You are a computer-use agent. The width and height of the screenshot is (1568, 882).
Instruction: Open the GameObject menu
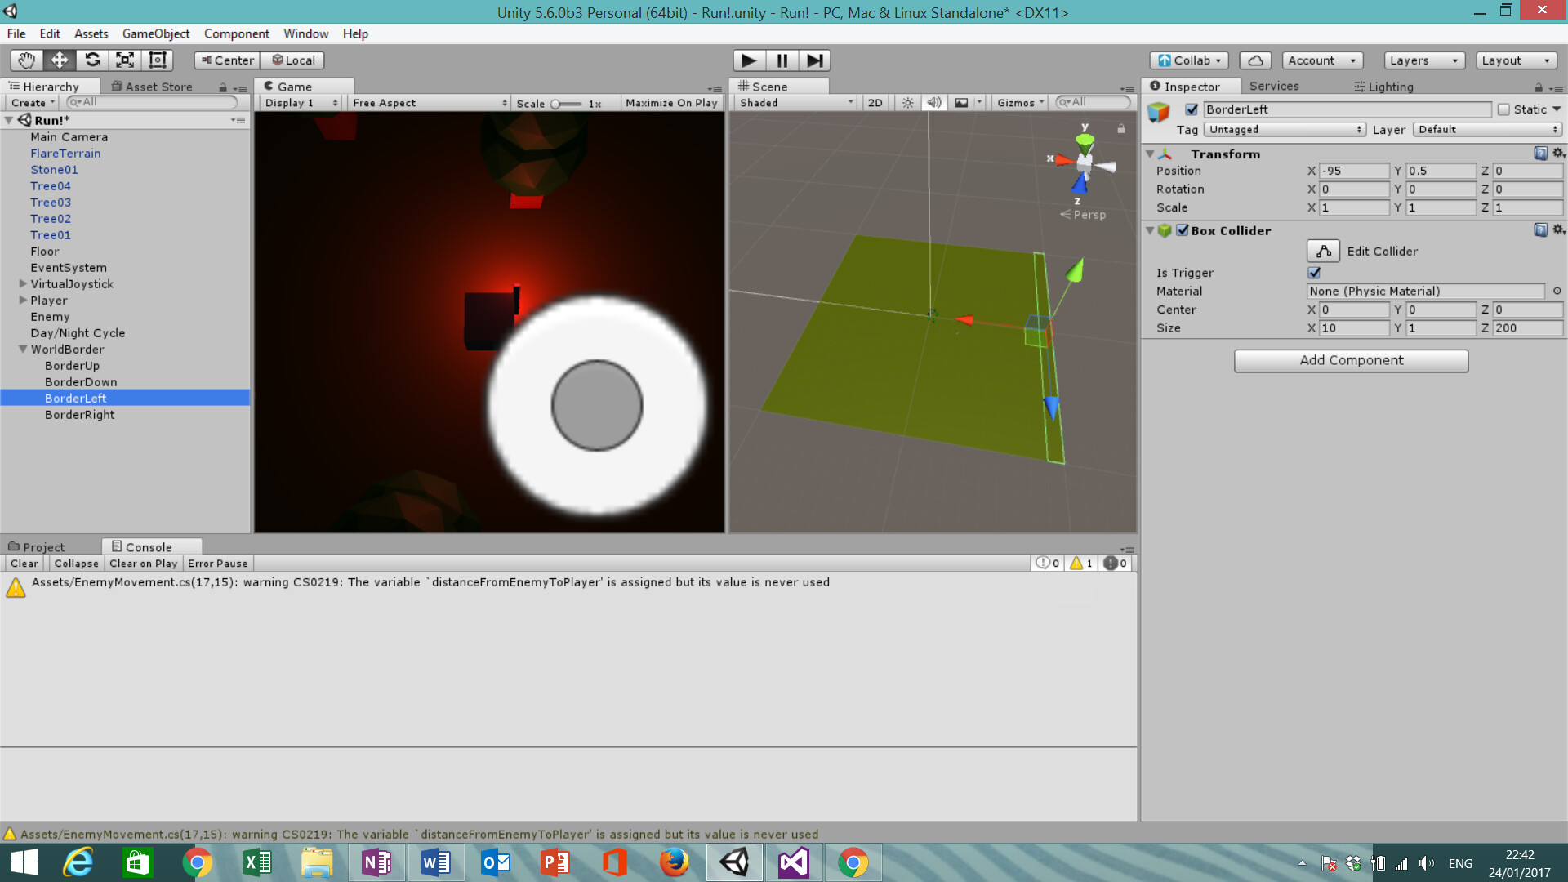point(155,33)
